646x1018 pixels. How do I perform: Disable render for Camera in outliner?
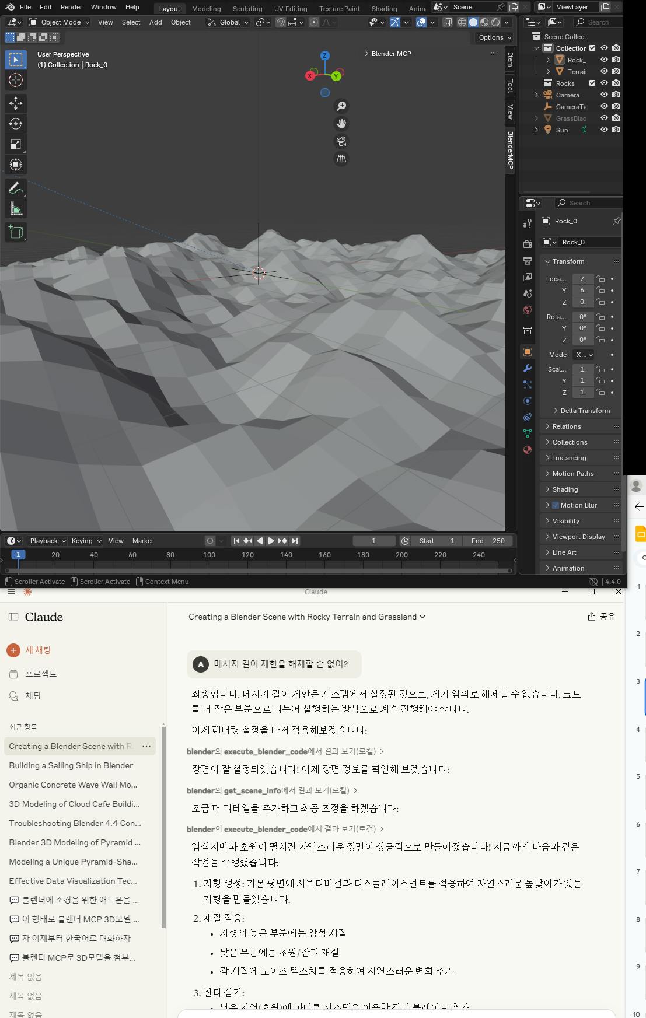(616, 95)
